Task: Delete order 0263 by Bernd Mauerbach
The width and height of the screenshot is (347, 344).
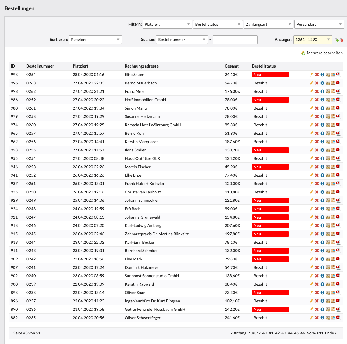Action: [317, 83]
